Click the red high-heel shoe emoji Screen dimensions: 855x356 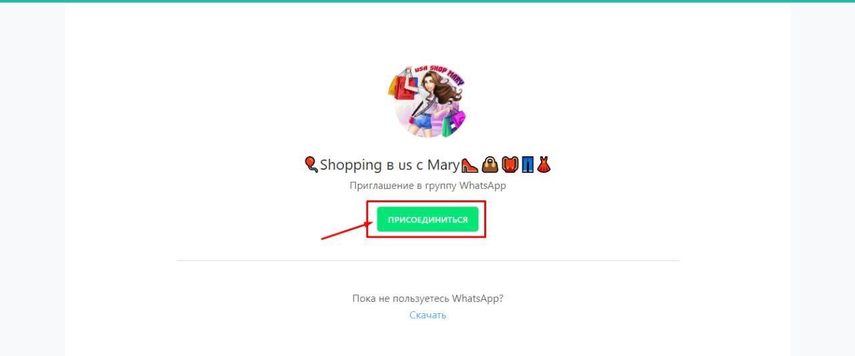click(471, 164)
